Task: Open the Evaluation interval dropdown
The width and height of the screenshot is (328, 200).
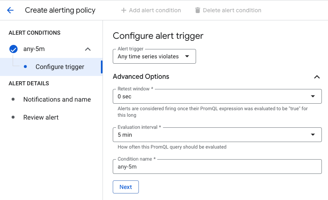Action: point(217,135)
